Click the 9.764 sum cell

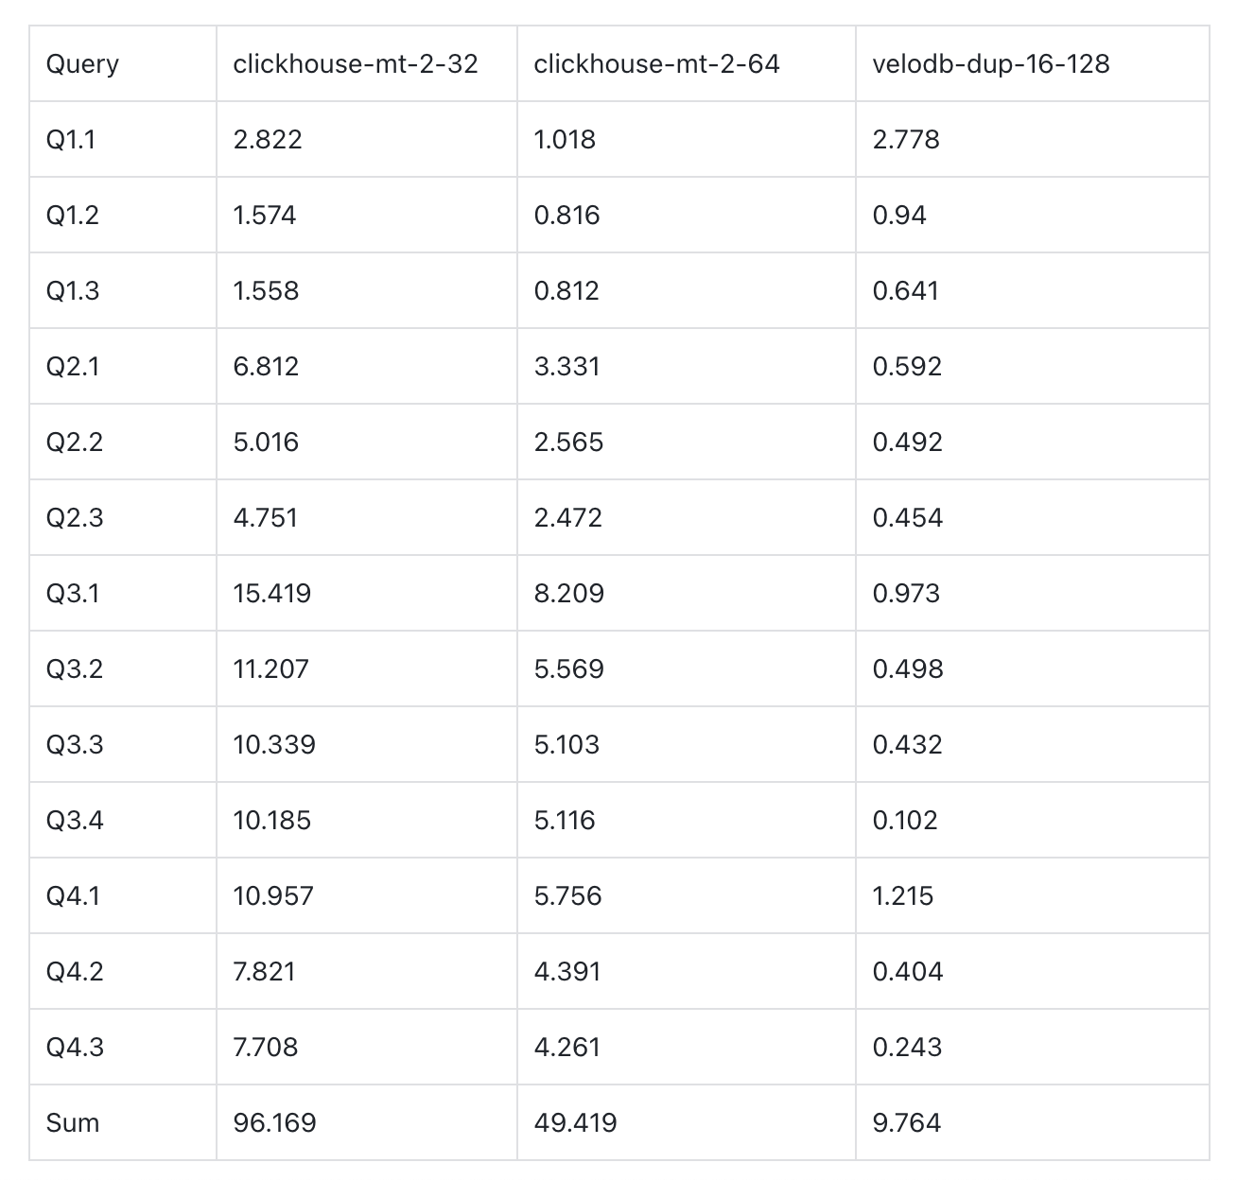[907, 1123]
